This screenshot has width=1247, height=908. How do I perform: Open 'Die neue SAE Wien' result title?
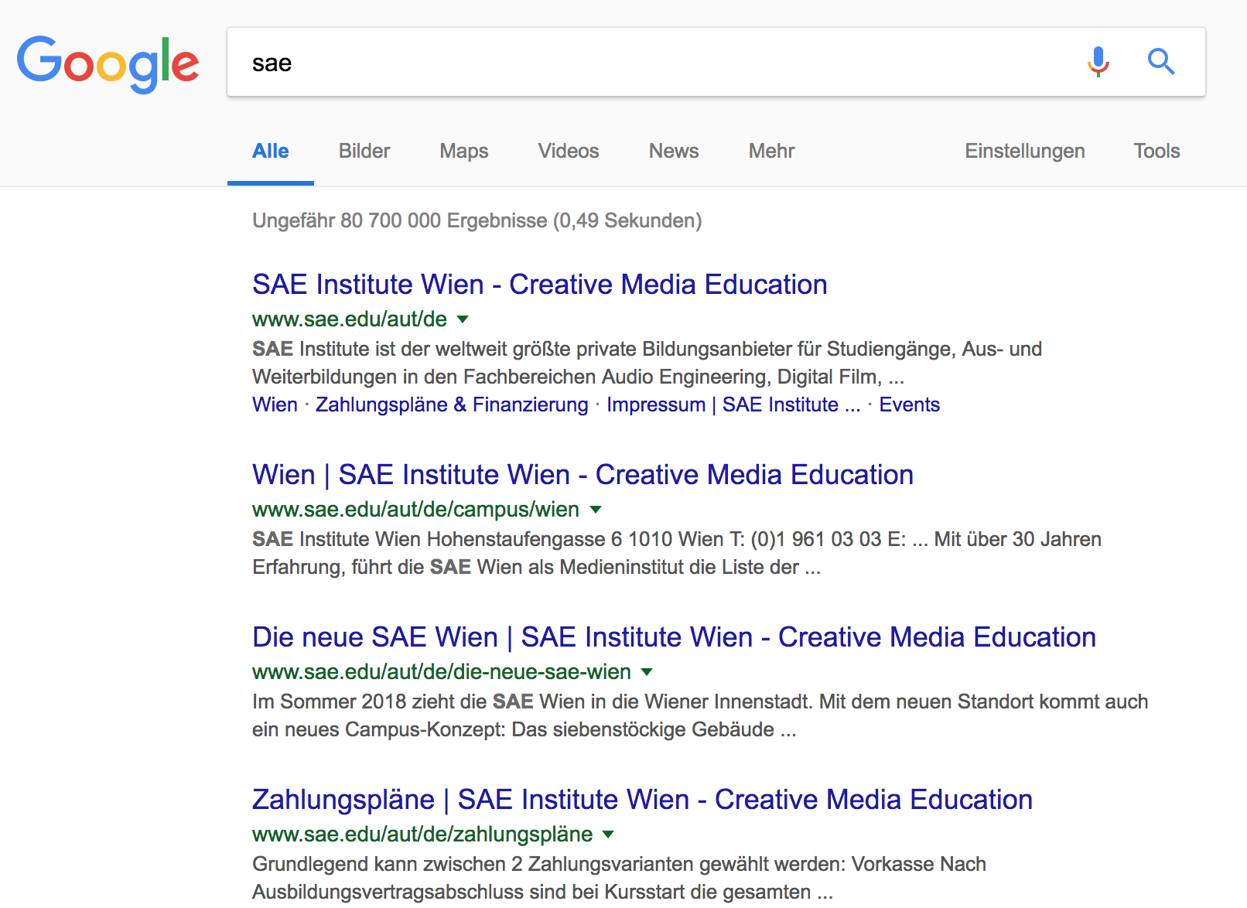pyautogui.click(x=674, y=637)
